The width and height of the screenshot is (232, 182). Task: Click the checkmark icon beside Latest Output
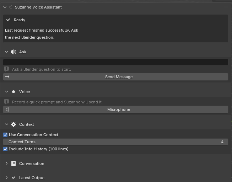(14, 178)
